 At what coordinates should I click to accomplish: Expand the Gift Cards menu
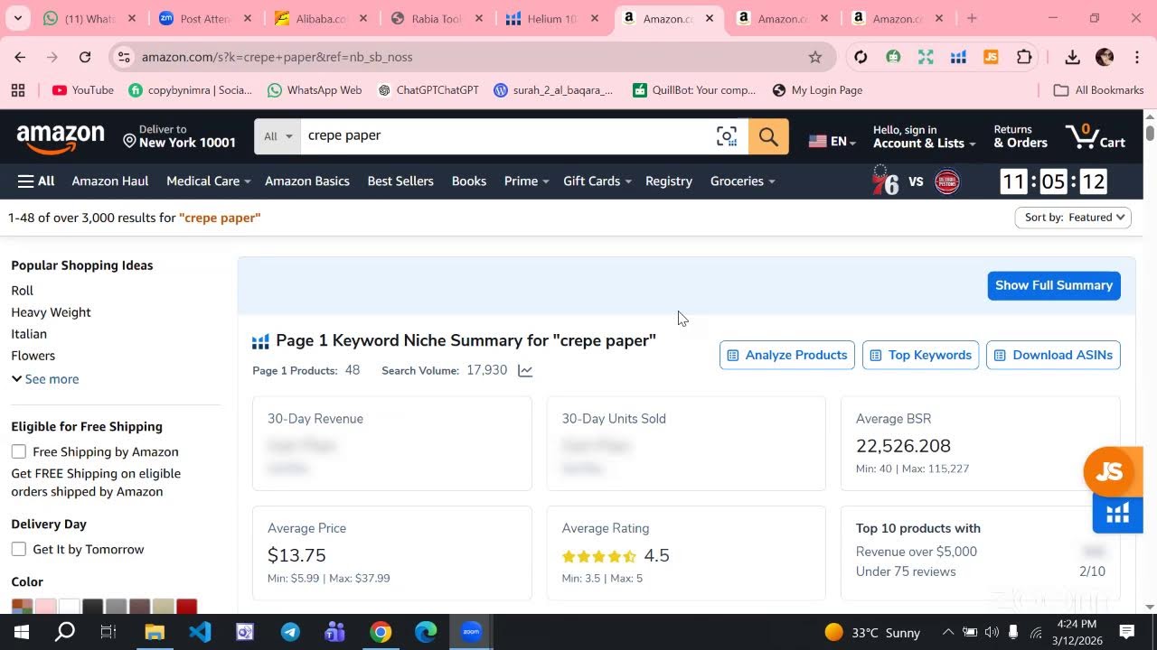pos(597,181)
